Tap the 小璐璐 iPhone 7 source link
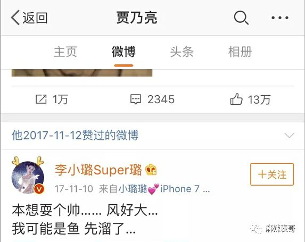The width and height of the screenshot is (305, 242). pos(164,189)
